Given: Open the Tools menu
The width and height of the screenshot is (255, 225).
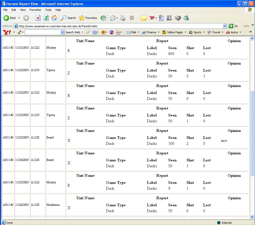Looking at the screenshot, I should coord(48,10).
